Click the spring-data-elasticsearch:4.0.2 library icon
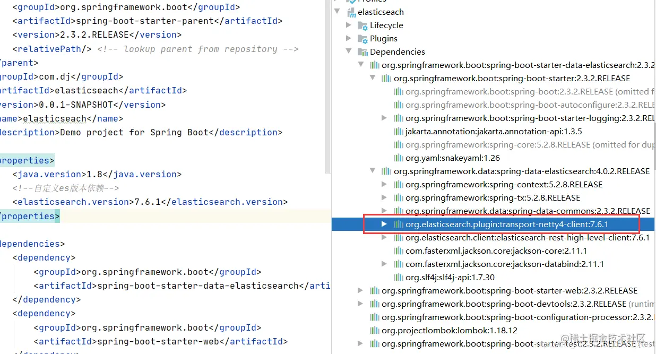This screenshot has height=354, width=656. 386,171
